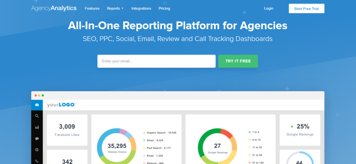This screenshot has width=356, height=164.
Task: Click the TRY IT FREE button
Action: (x=238, y=61)
